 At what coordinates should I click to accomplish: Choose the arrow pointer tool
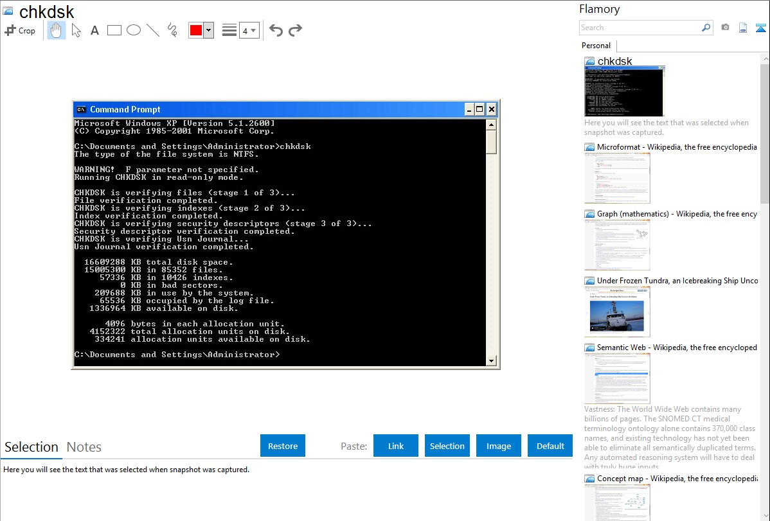click(x=76, y=30)
